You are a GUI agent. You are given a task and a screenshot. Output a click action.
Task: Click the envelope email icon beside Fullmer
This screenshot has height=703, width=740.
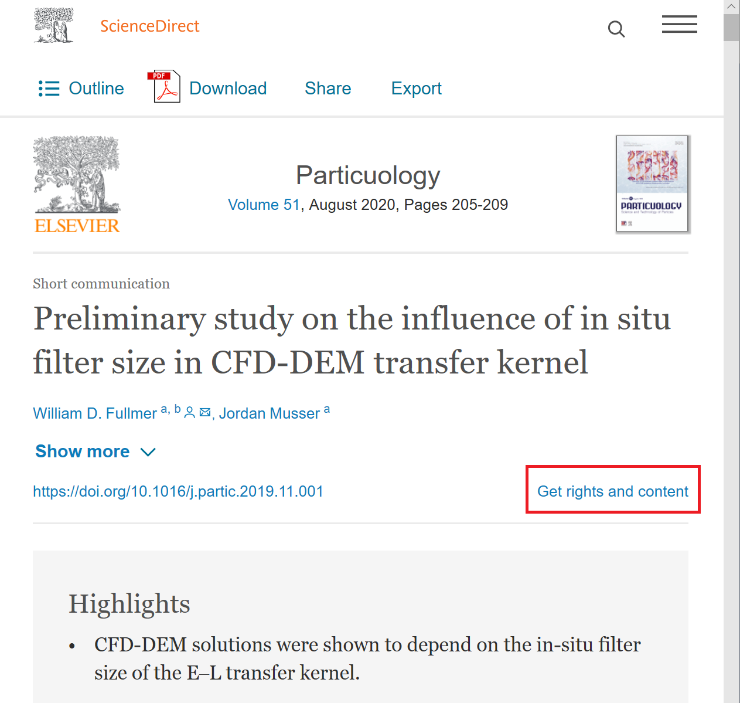coord(205,413)
